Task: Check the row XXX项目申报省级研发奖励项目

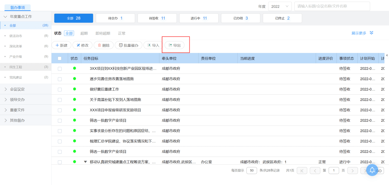Action: 59,110
